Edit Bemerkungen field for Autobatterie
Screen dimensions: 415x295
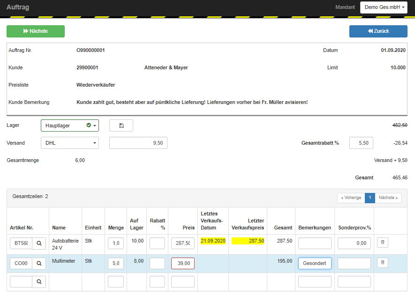tap(315, 243)
